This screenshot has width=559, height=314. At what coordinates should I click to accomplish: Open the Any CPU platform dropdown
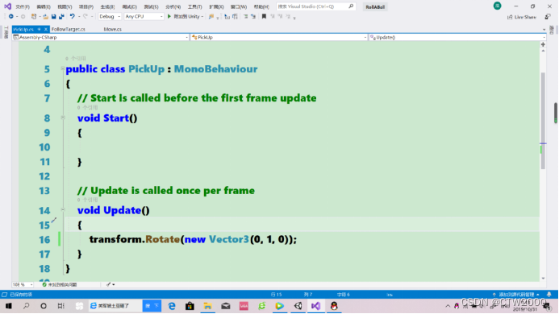[144, 16]
